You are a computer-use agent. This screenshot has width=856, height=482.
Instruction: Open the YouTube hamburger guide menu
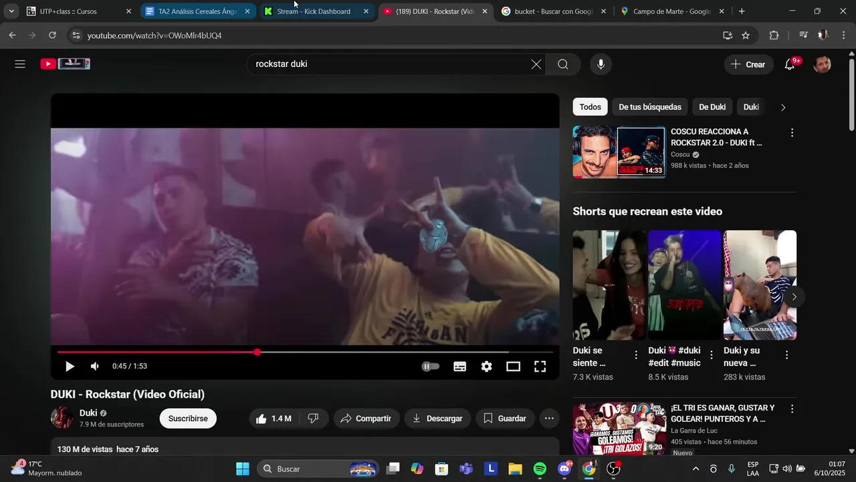20,64
